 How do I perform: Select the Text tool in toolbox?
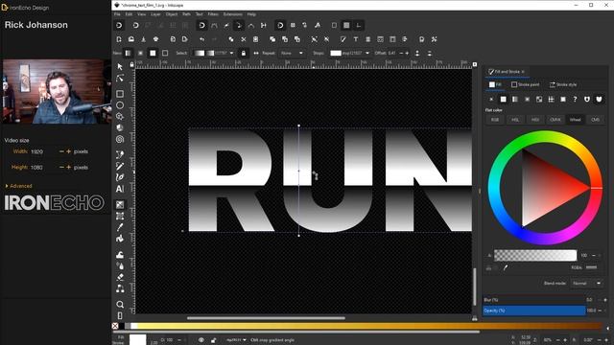pos(120,189)
